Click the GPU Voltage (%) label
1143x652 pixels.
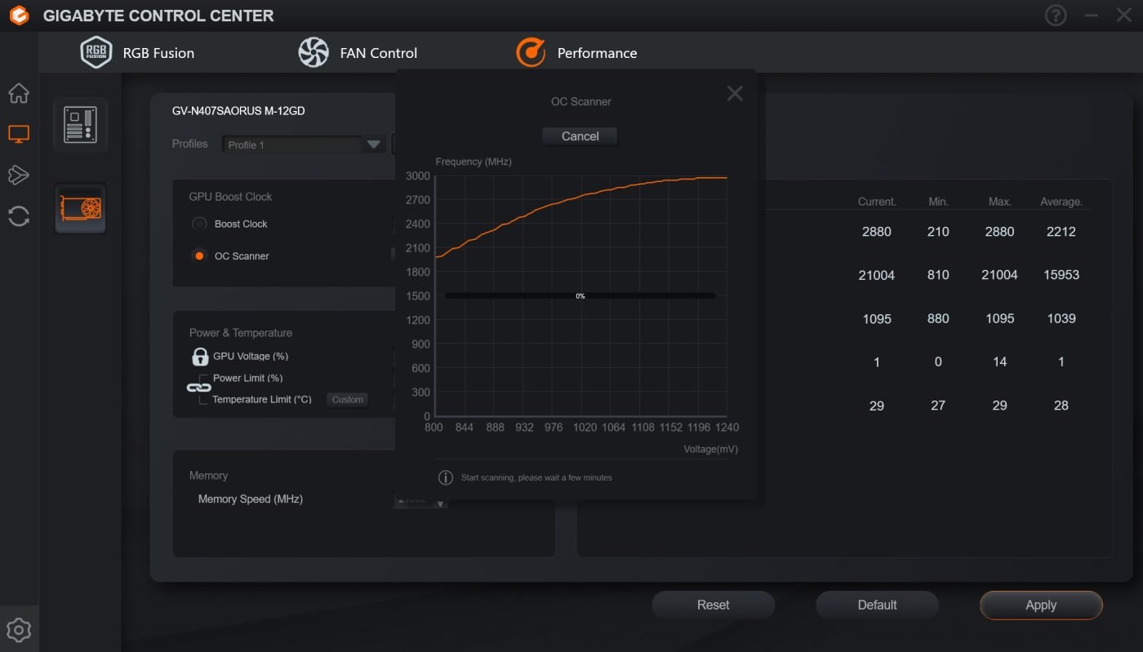(251, 357)
